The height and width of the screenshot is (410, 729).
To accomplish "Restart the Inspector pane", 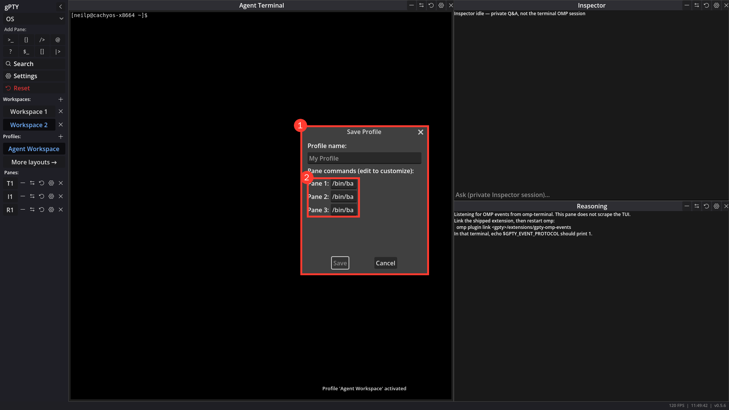I will (x=707, y=5).
